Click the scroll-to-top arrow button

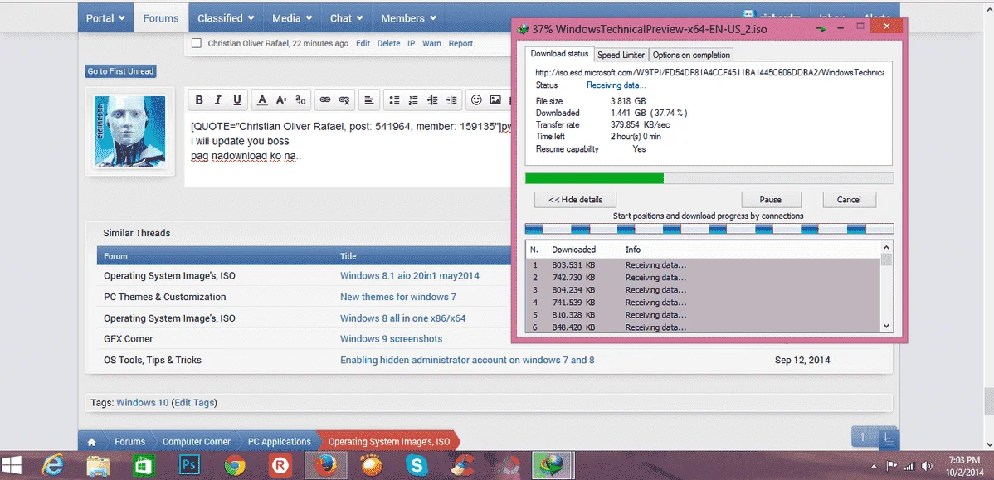coord(863,437)
